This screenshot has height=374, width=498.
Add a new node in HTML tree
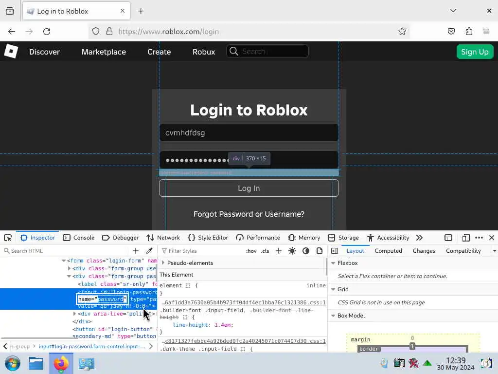pos(136,251)
